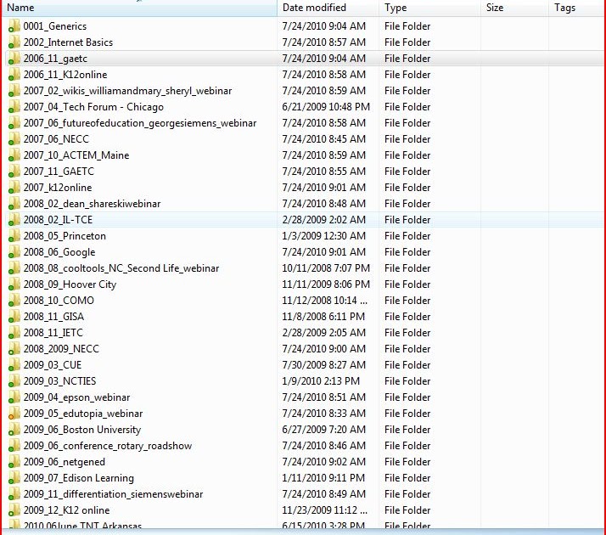Screen dimensions: 606x535
Task: Sort by the Tags column header
Action: coord(577,8)
